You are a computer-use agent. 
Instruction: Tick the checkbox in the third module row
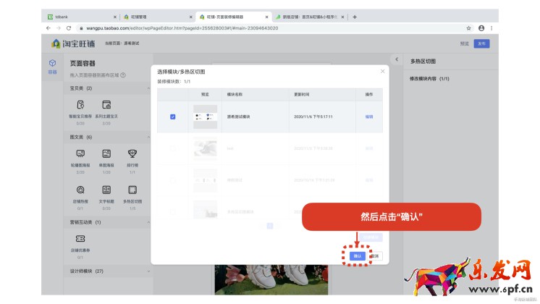coord(172,180)
